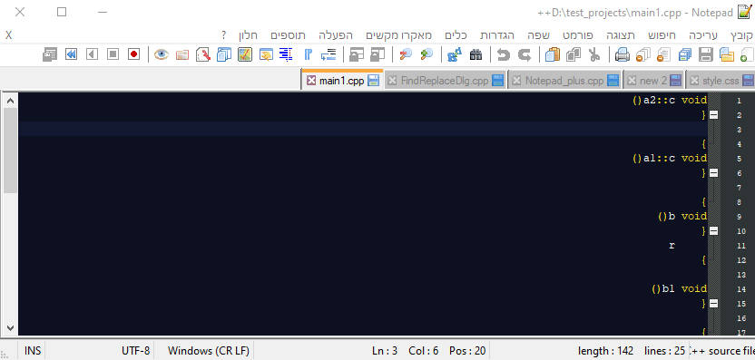Toggle Show All Characters pilcrow icon

point(308,54)
